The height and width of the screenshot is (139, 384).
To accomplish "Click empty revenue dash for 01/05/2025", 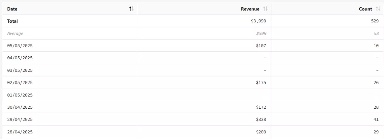I will [x=265, y=95].
